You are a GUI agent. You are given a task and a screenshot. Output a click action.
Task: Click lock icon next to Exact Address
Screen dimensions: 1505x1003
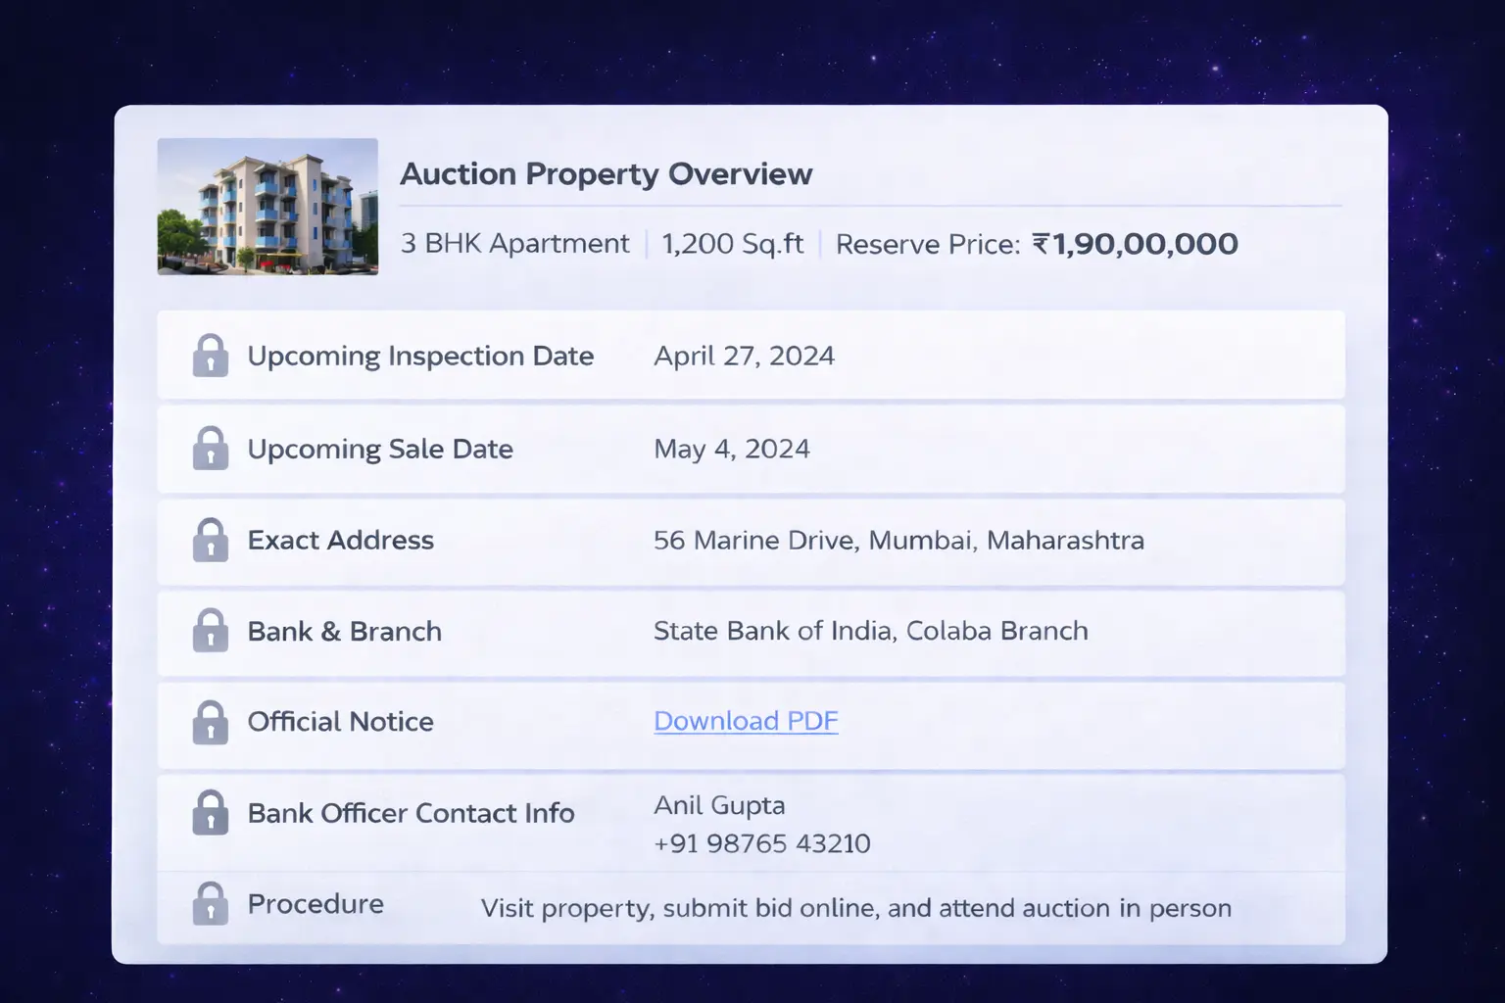(211, 540)
